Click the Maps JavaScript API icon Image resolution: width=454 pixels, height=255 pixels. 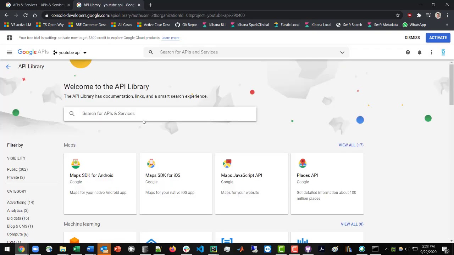pyautogui.click(x=227, y=163)
